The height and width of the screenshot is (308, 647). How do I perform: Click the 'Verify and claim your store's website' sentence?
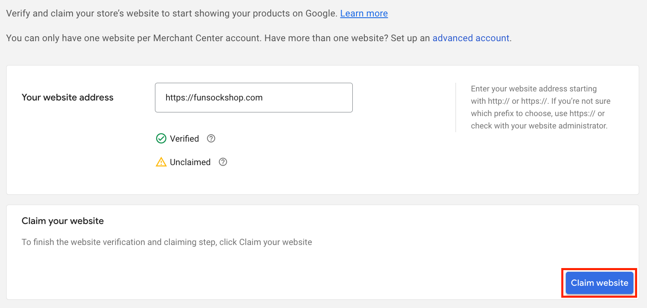(x=171, y=14)
